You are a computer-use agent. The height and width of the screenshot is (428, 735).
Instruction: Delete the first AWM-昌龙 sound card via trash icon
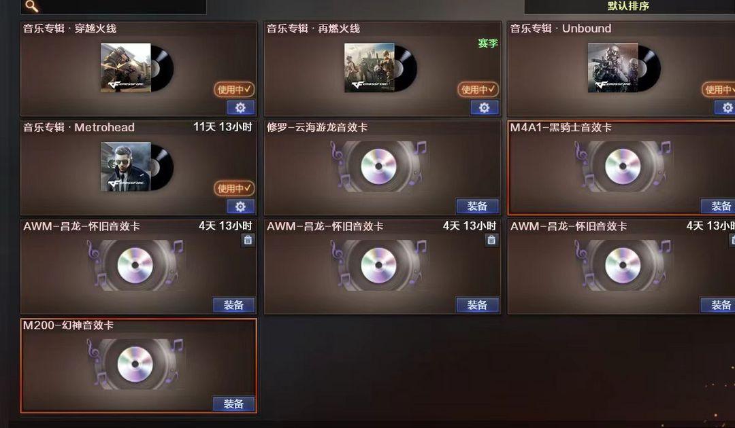tap(248, 240)
